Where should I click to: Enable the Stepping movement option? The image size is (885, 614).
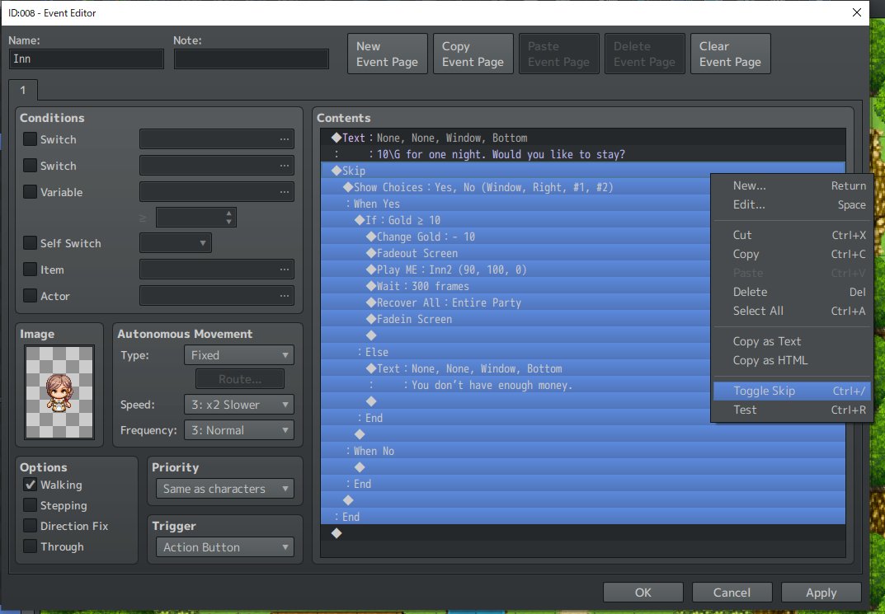click(31, 505)
